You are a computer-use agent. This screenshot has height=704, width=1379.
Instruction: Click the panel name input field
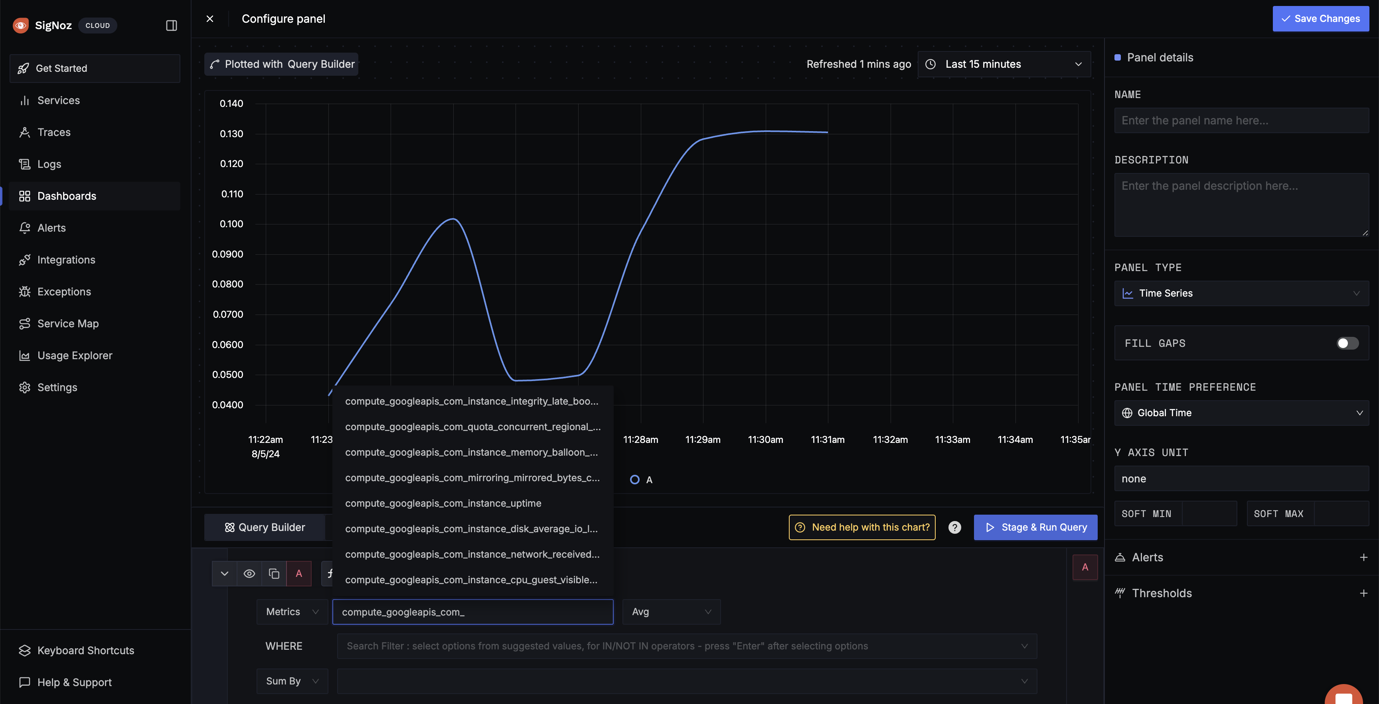1241,120
